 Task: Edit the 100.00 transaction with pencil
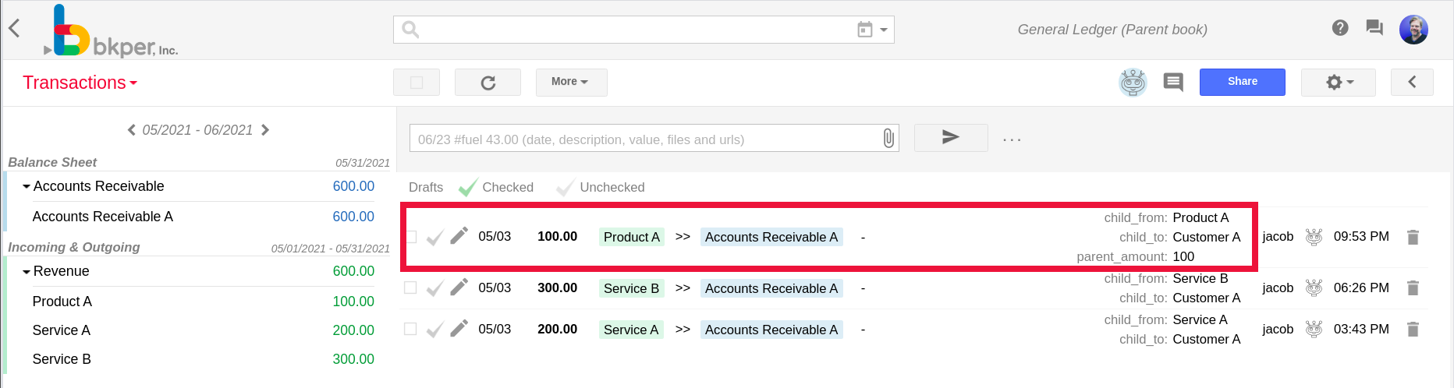pos(459,235)
